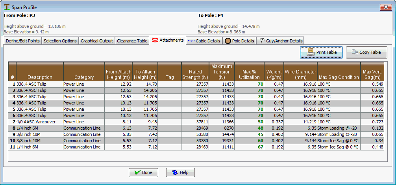Screen dimensions: 396x185
Task: Select row 7 description 4/0 AASC Vancouver
Action: point(40,122)
